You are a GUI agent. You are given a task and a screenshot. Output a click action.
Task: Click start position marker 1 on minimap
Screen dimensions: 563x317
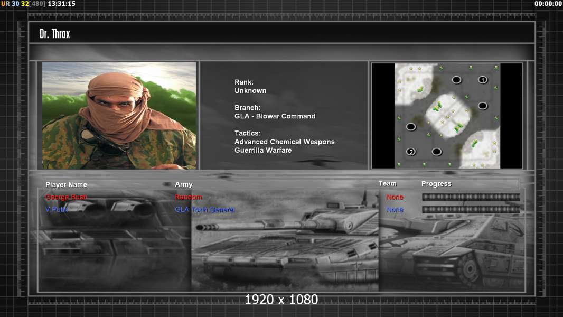(483, 80)
